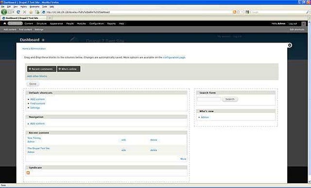Open the Firefox Edit menu
This screenshot has width=311, height=188.
coord(9,7)
